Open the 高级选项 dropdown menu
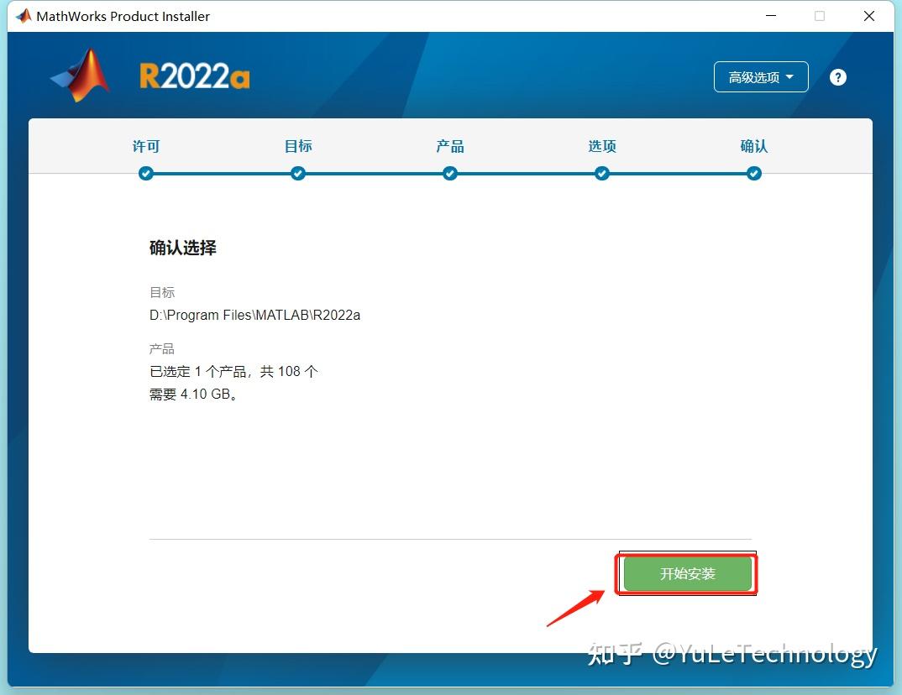This screenshot has width=902, height=695. pyautogui.click(x=760, y=76)
